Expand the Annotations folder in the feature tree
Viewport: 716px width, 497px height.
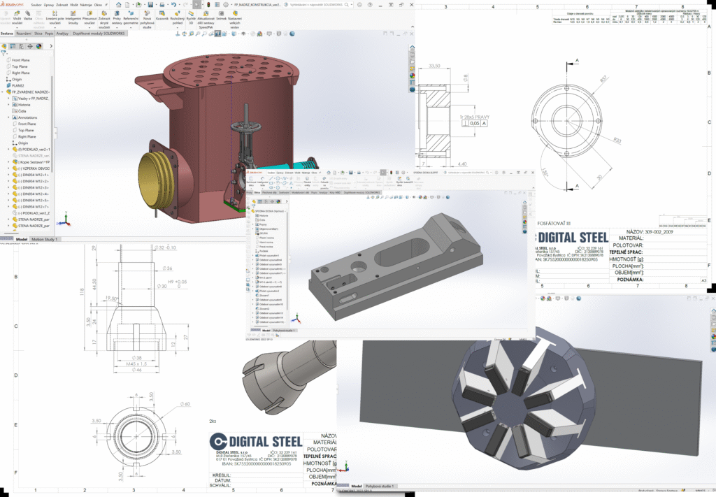(8, 117)
